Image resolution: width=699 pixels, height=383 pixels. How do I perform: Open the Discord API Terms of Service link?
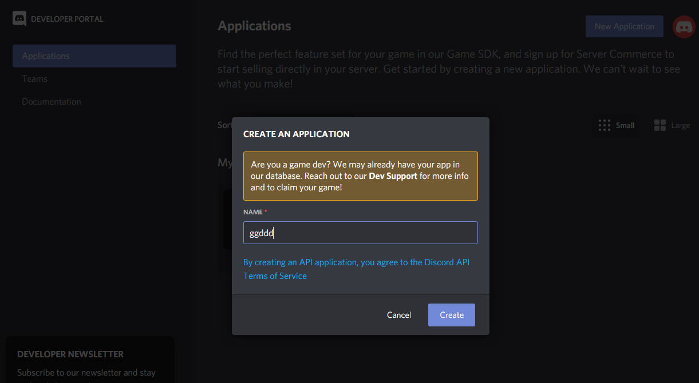tap(356, 269)
